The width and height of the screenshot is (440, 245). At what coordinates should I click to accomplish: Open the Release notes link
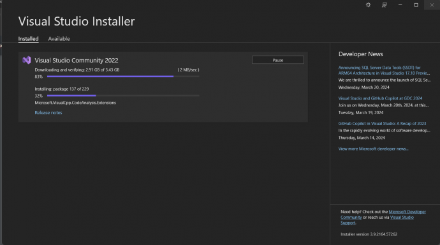48,112
